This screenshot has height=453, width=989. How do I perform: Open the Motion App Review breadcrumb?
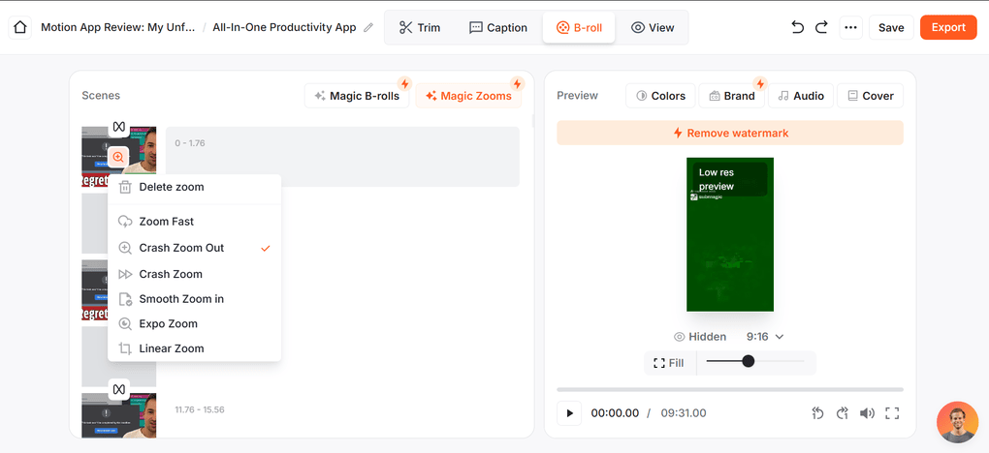coord(118,28)
